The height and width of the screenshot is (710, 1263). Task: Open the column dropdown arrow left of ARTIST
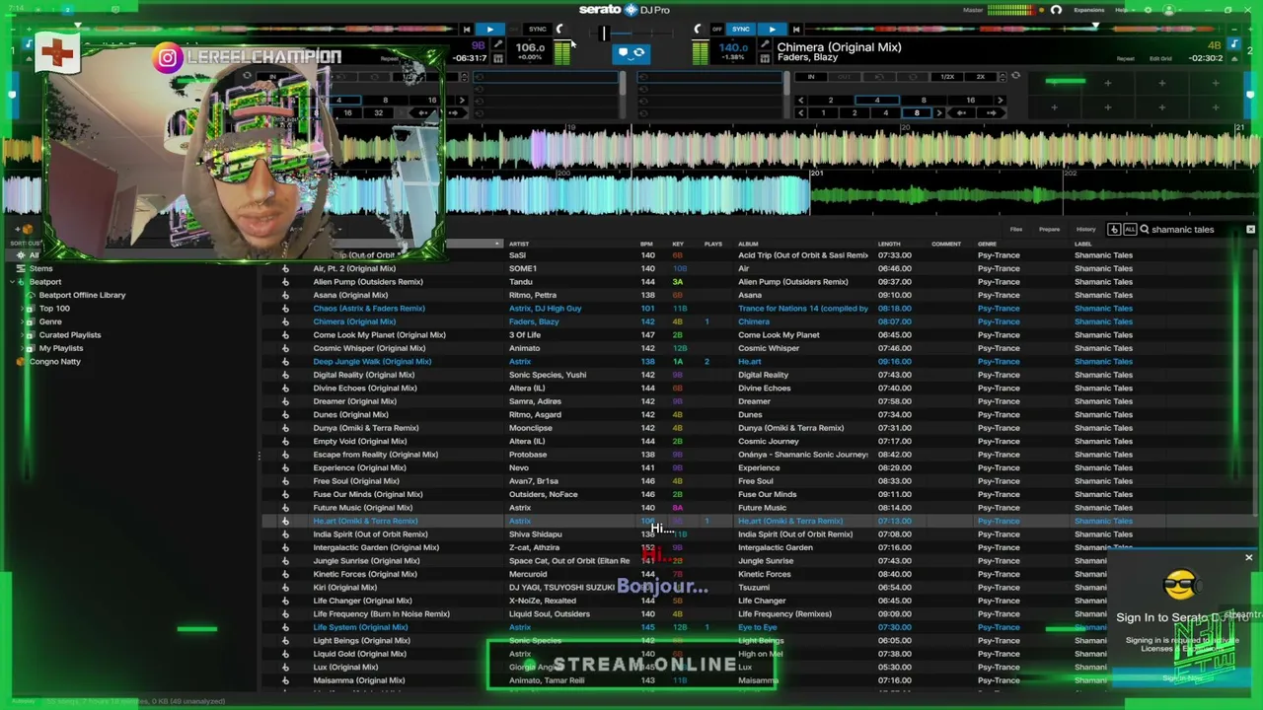click(x=497, y=244)
